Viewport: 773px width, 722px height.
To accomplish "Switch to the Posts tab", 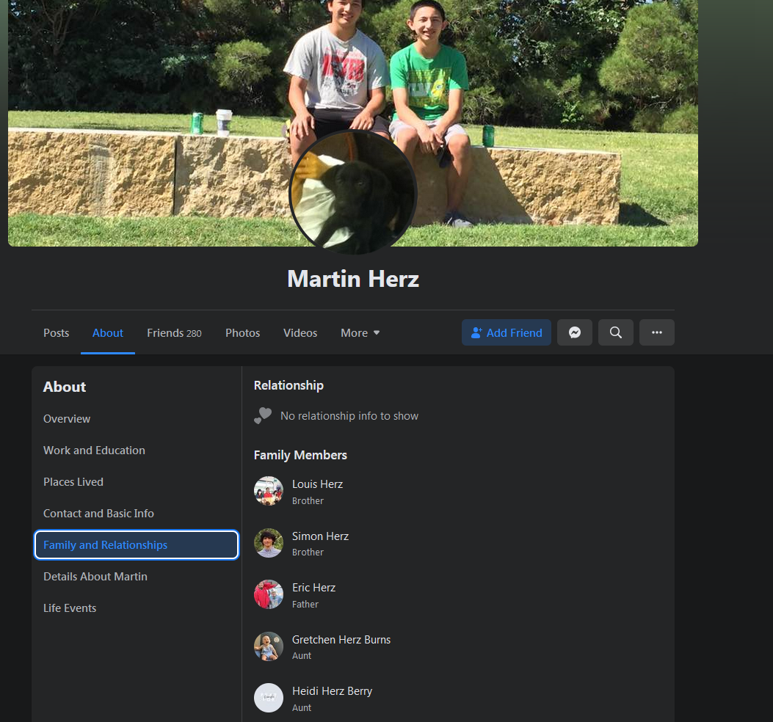I will [x=57, y=333].
